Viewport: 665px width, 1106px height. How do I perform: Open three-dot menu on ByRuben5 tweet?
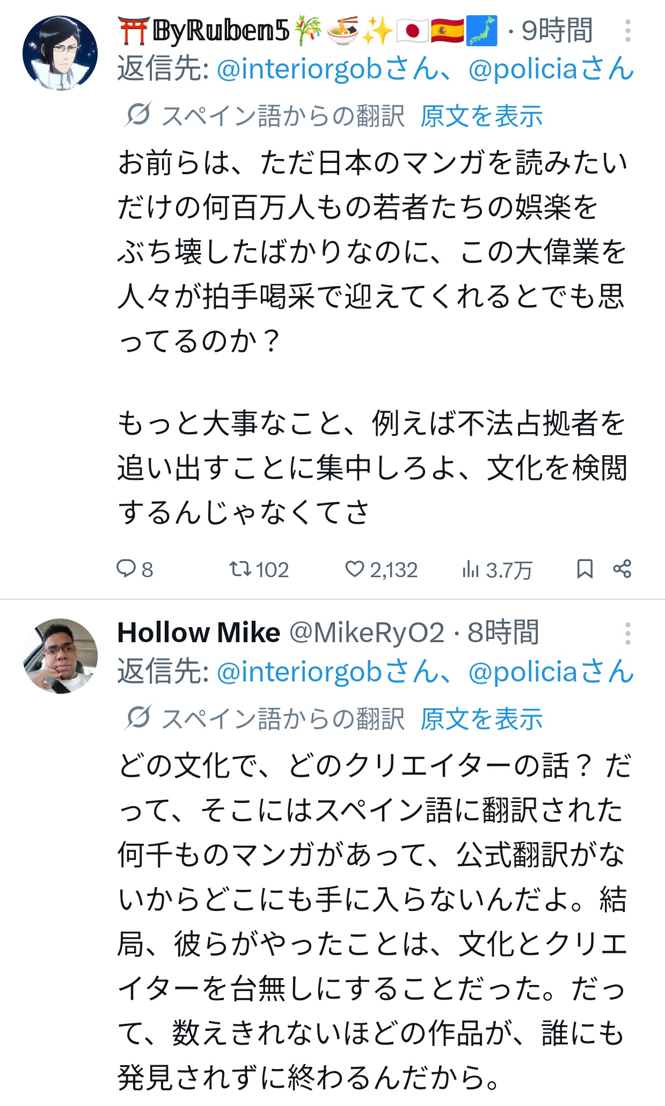[x=627, y=31]
